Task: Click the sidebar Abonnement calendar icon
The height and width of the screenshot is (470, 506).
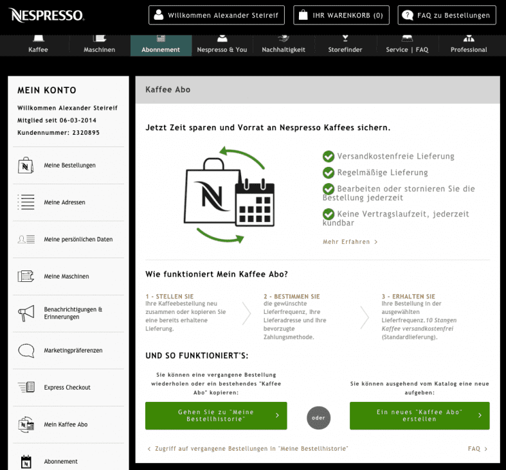Action: coord(26,462)
